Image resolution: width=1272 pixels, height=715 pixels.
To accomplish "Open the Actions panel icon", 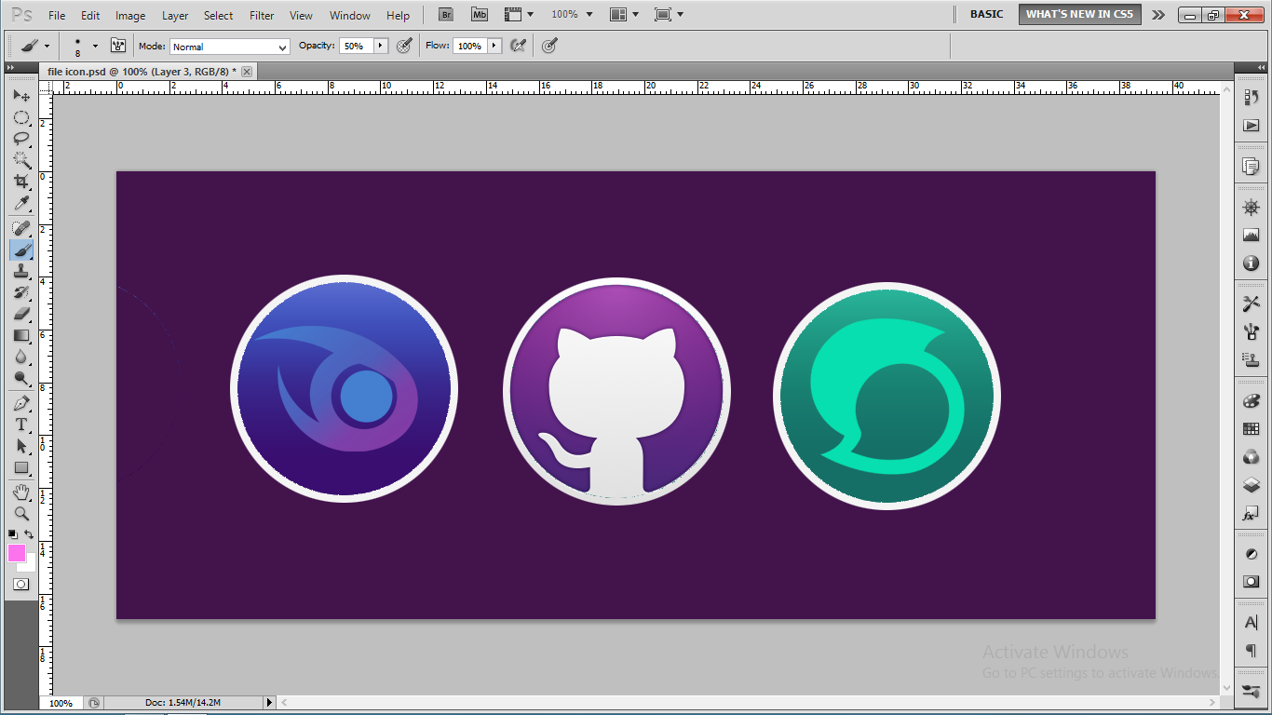I will pos(1251,126).
